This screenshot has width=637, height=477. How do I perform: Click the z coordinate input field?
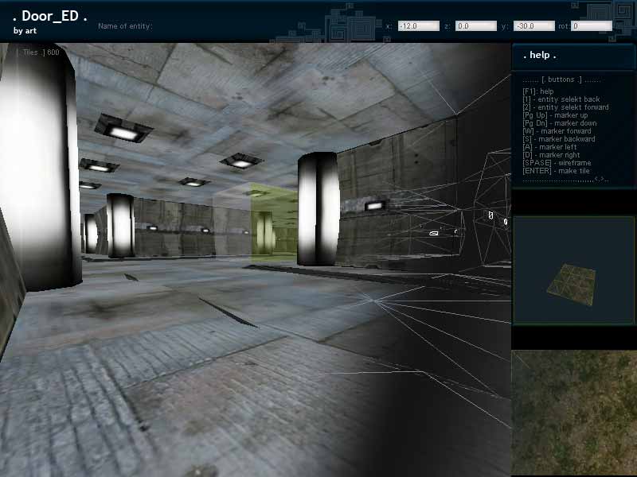[475, 26]
